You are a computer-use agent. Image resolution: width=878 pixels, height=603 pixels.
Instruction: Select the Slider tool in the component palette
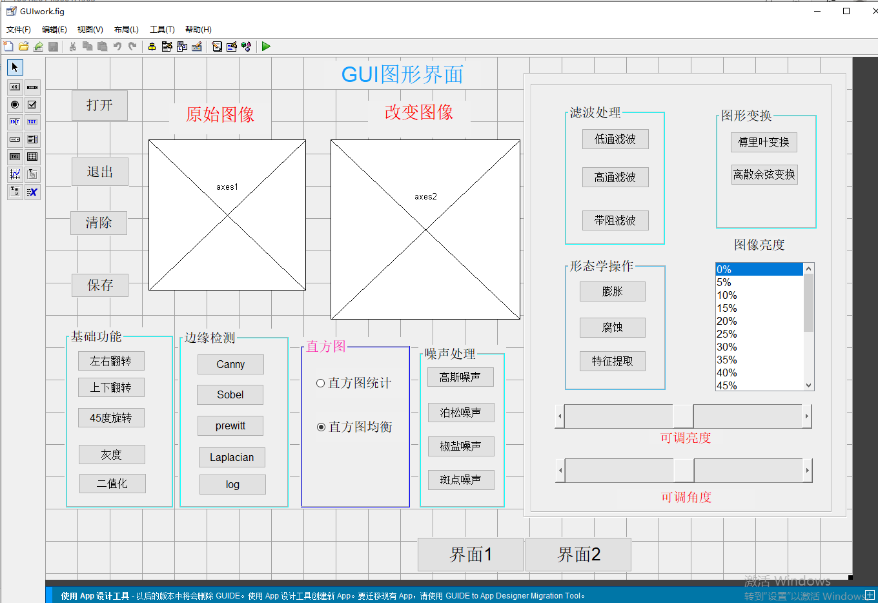click(32, 87)
